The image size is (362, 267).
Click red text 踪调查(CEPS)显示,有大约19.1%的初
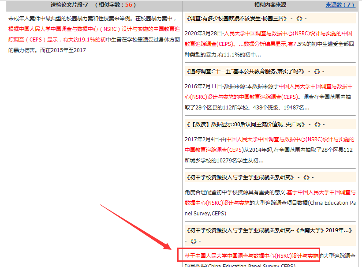point(57,40)
